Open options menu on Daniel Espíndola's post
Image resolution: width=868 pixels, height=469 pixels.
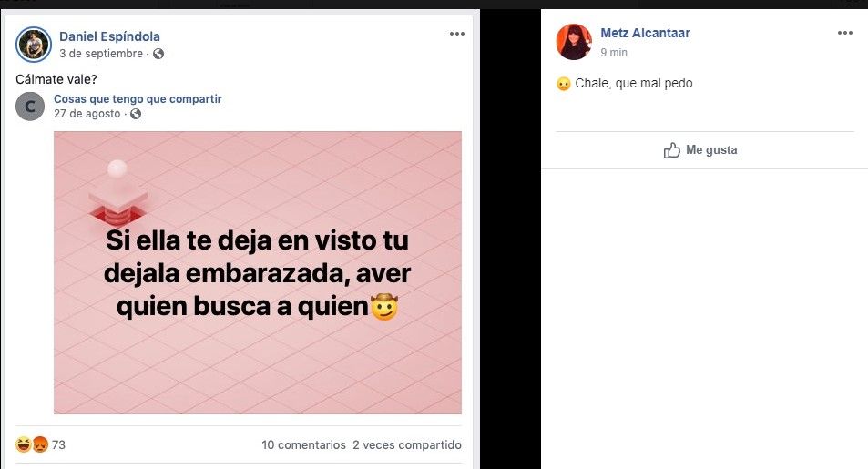pyautogui.click(x=456, y=34)
